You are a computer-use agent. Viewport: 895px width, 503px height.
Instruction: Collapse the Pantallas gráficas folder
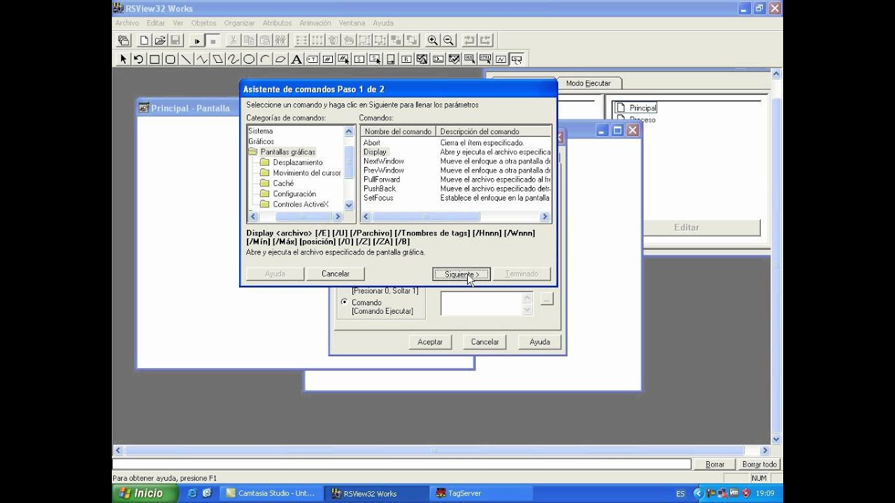252,152
